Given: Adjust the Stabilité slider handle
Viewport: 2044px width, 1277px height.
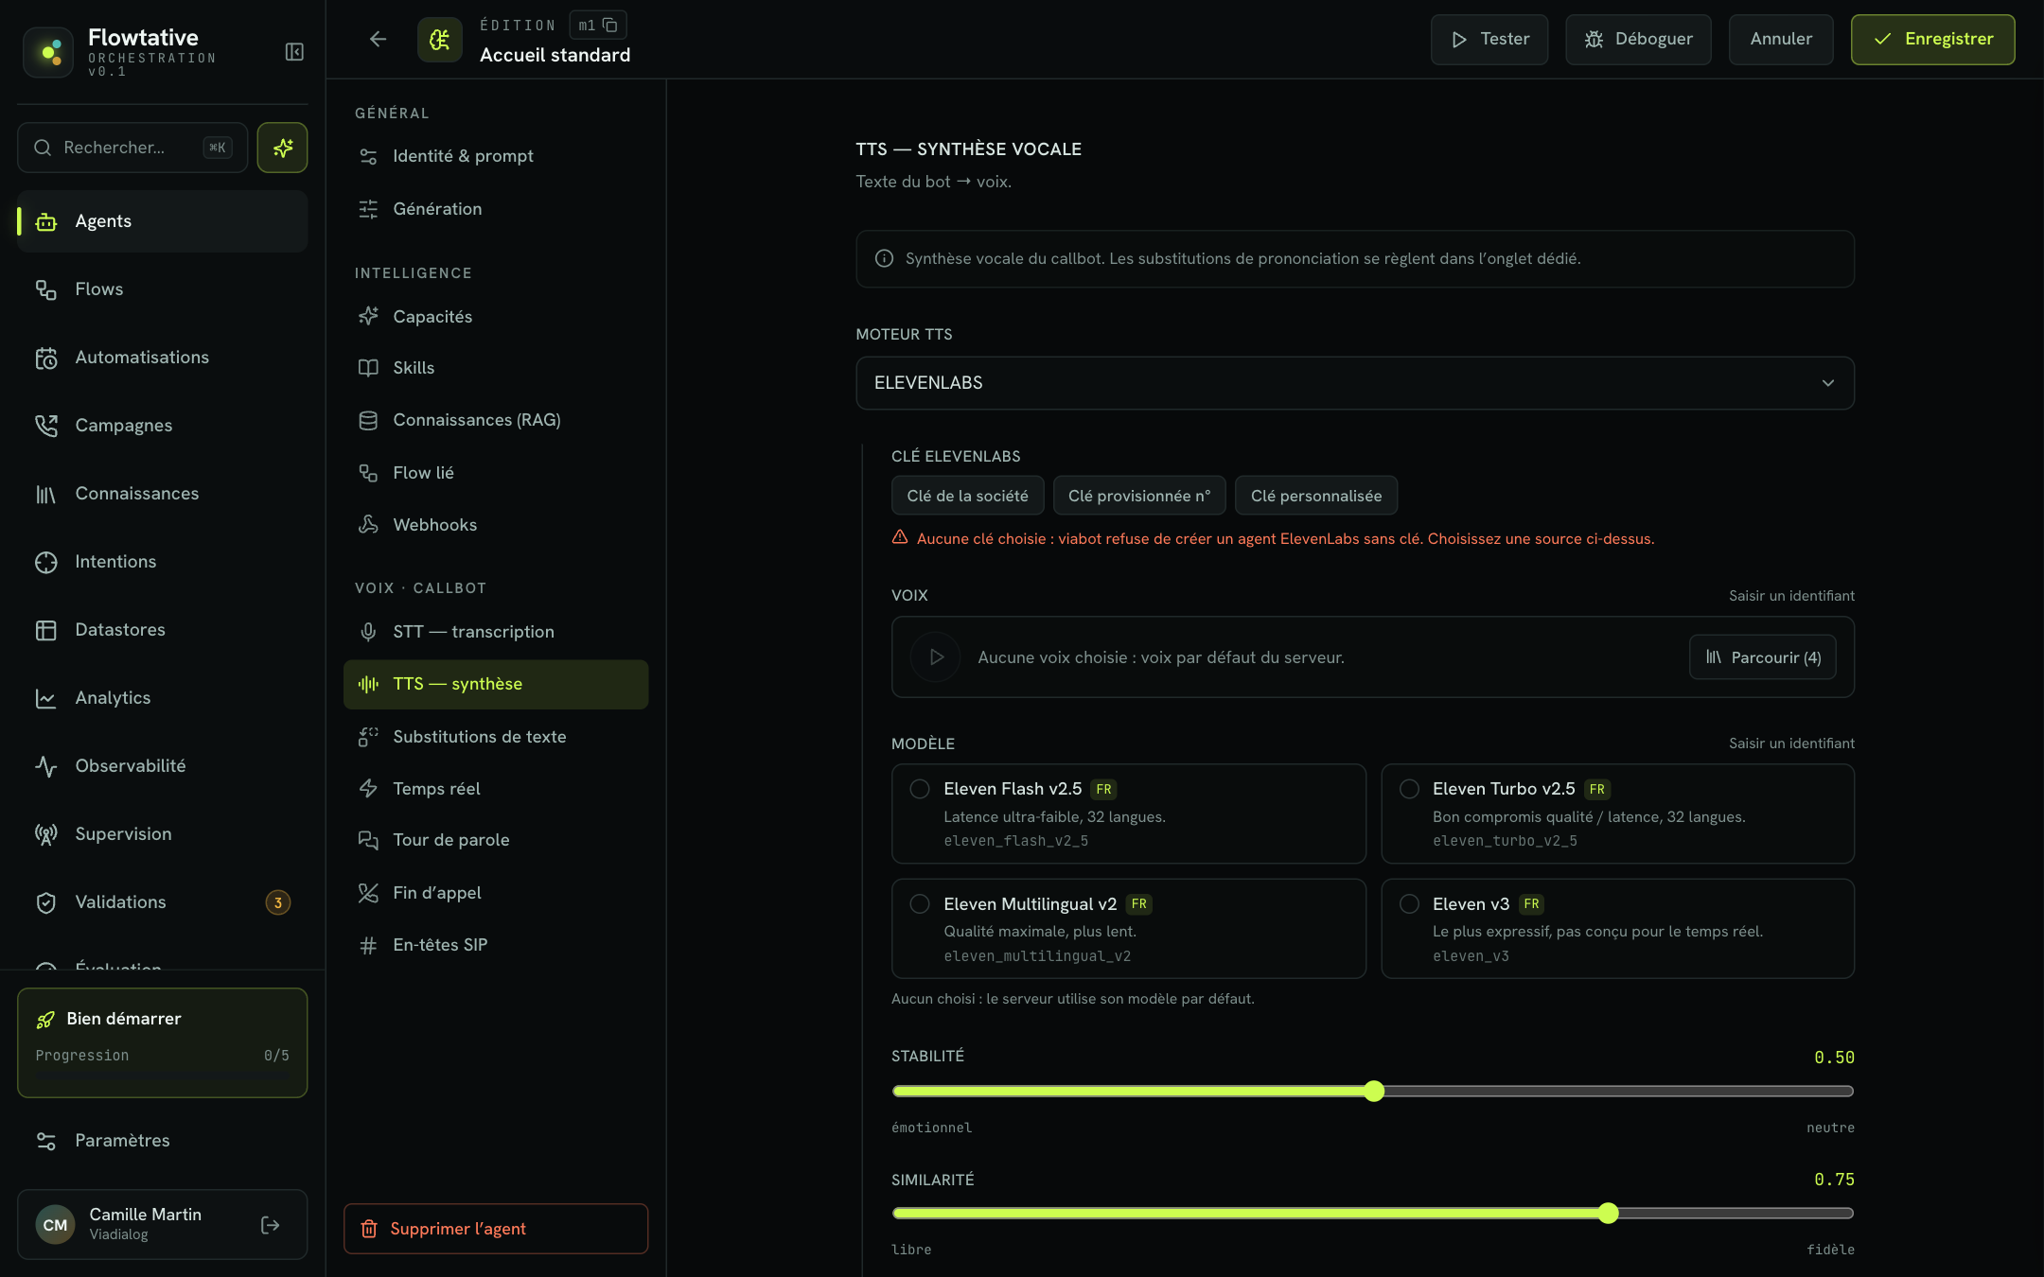Looking at the screenshot, I should pyautogui.click(x=1374, y=1091).
